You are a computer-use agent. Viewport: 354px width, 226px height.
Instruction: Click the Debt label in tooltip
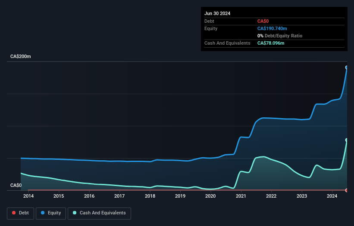(x=209, y=21)
